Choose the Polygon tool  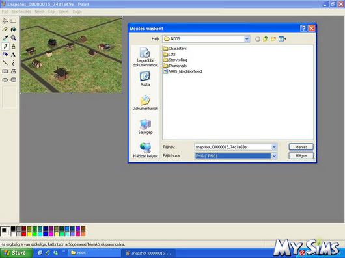tap(14, 71)
